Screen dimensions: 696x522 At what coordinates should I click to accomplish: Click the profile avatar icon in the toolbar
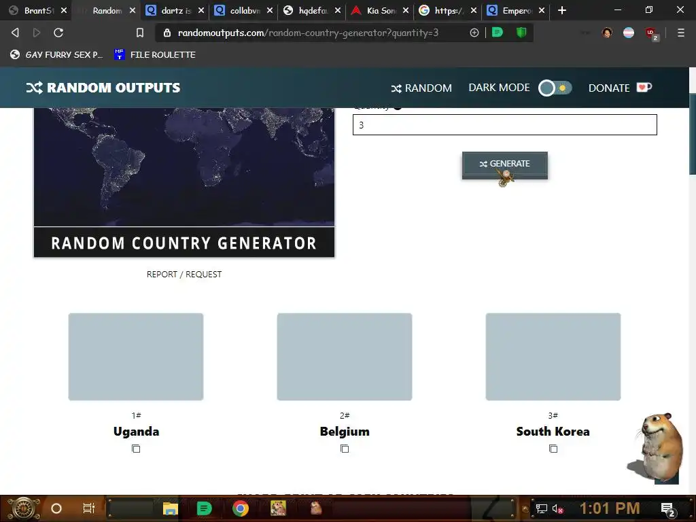[607, 33]
